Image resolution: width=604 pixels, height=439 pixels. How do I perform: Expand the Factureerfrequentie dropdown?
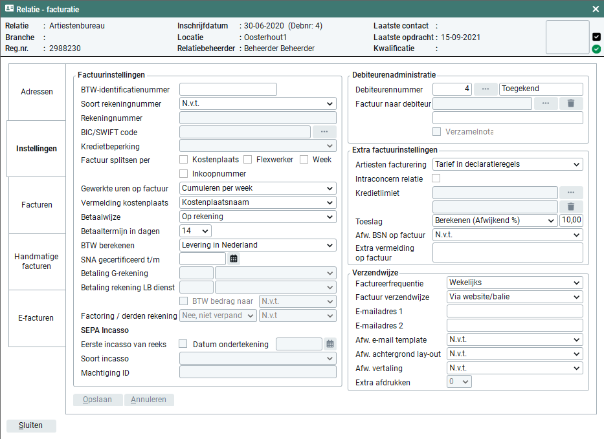coord(515,283)
